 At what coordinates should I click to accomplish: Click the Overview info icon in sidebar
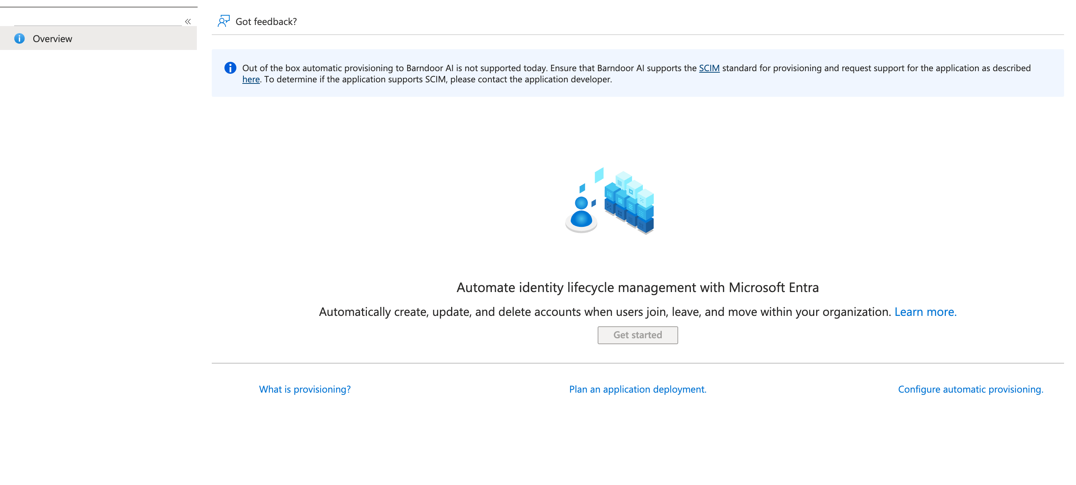pos(19,39)
